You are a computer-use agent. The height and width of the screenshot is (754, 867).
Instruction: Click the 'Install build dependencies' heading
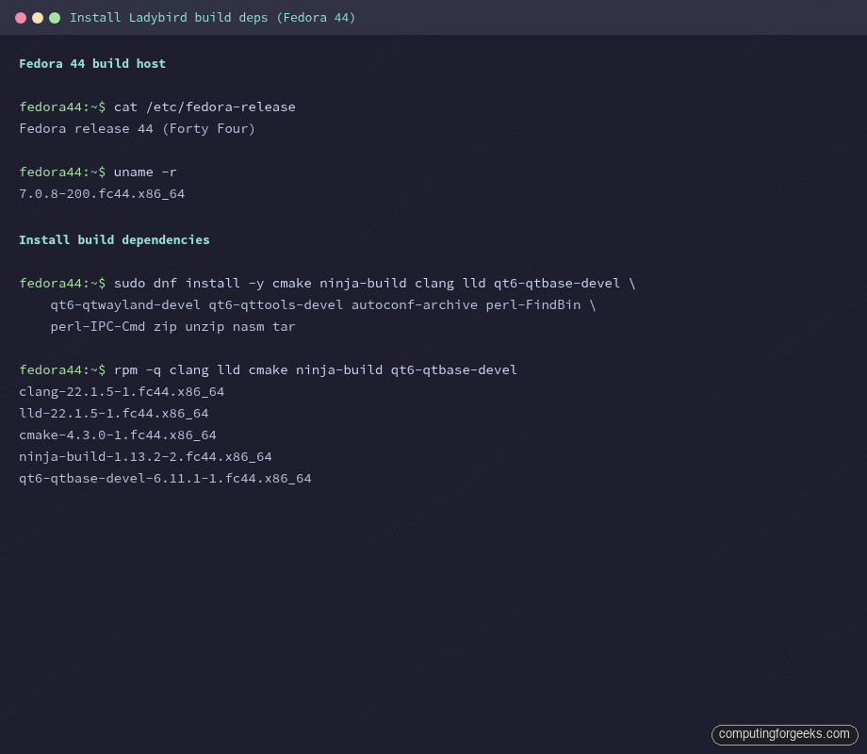point(114,240)
